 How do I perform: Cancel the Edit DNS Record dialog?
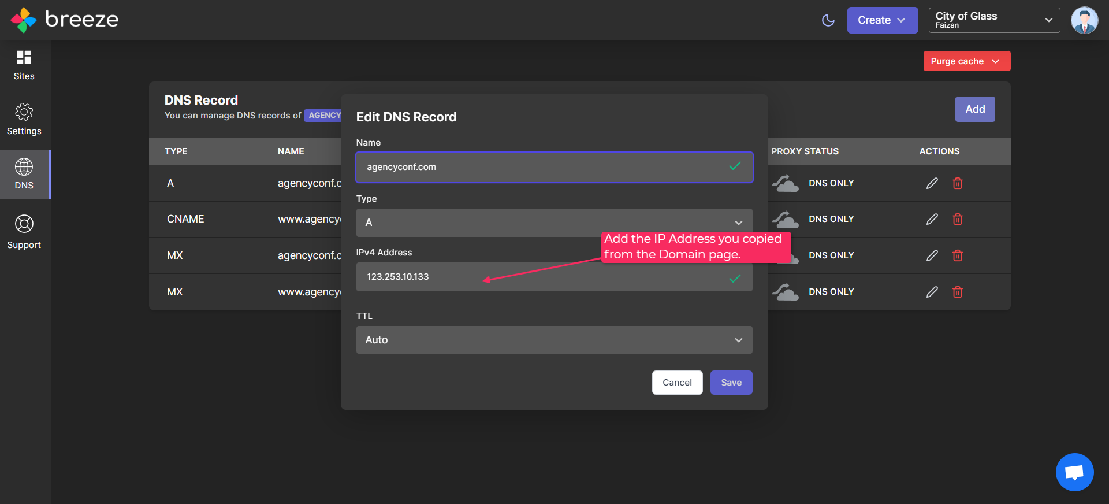(x=677, y=383)
